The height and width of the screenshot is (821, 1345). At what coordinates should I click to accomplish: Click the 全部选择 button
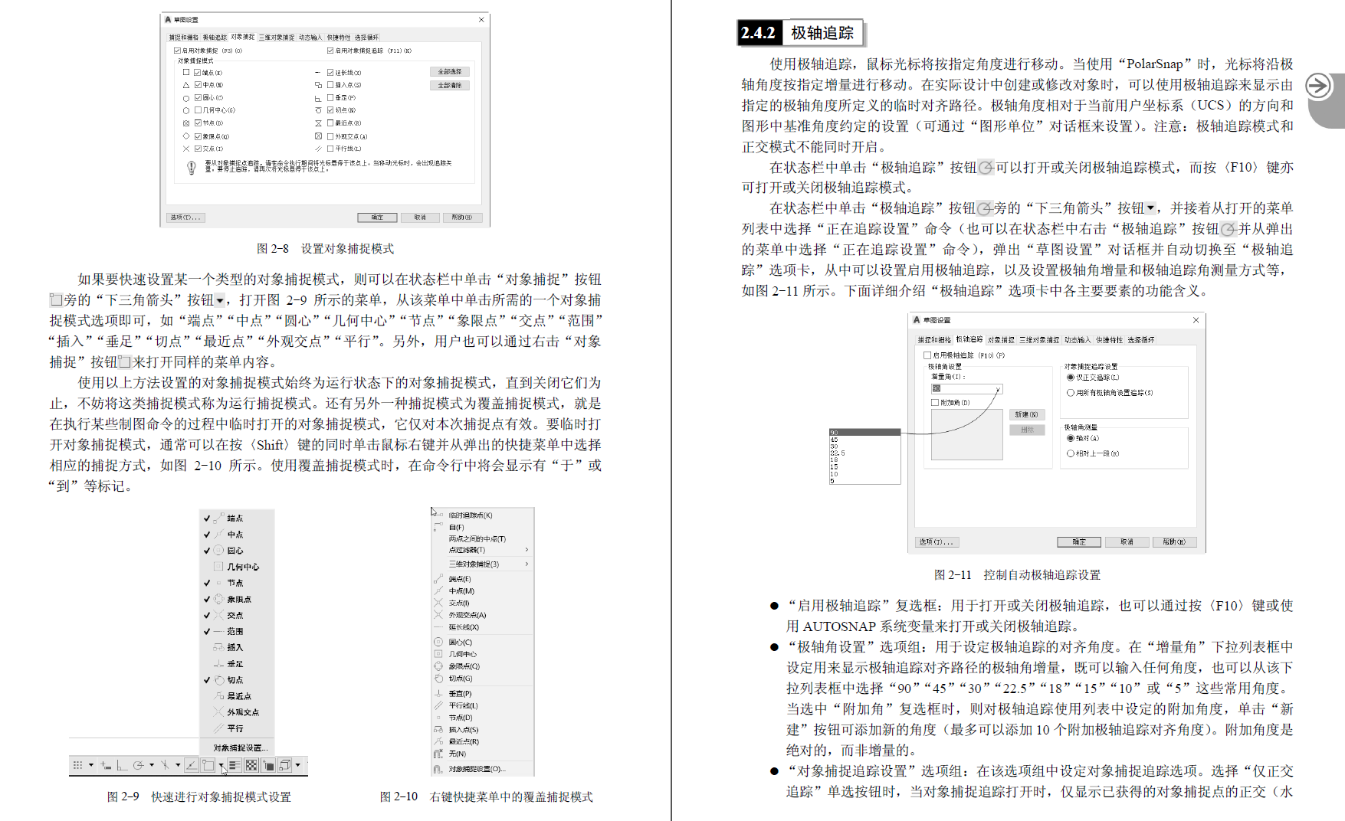pyautogui.click(x=448, y=70)
